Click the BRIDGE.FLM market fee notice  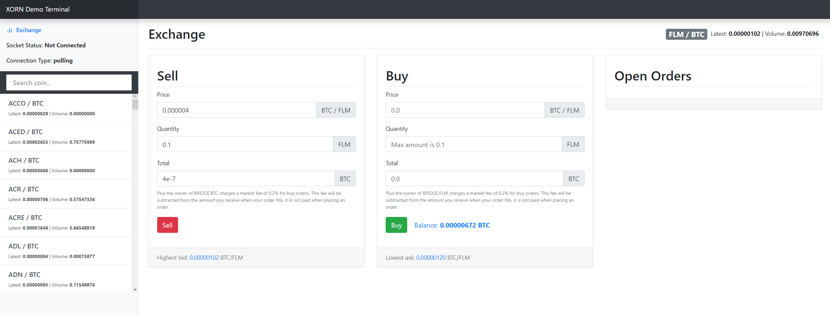coord(479,200)
